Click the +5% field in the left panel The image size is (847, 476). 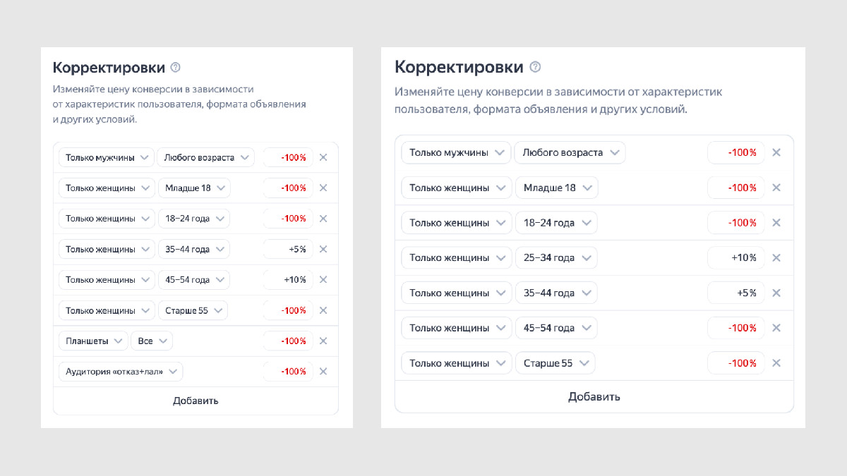[288, 249]
